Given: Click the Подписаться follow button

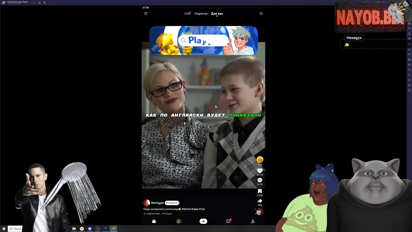Looking at the screenshot, I should [x=172, y=203].
